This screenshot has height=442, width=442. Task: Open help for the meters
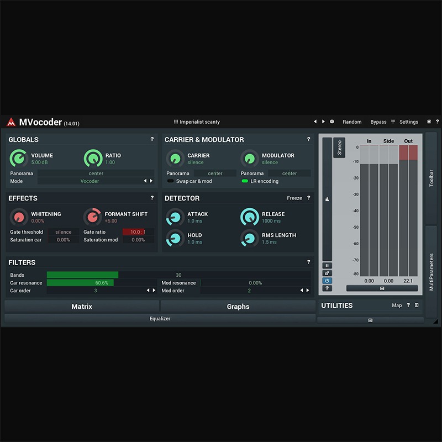pos(327,288)
